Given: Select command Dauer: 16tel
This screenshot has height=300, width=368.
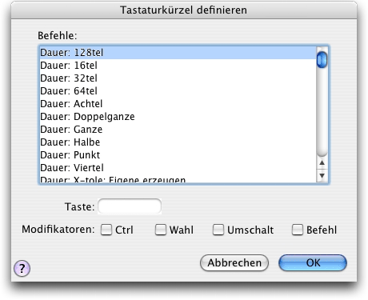Looking at the screenshot, I should (x=178, y=66).
